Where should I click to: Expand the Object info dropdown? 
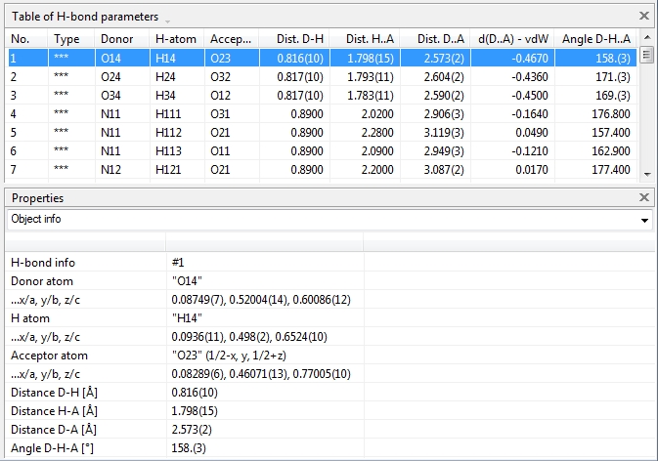(643, 220)
